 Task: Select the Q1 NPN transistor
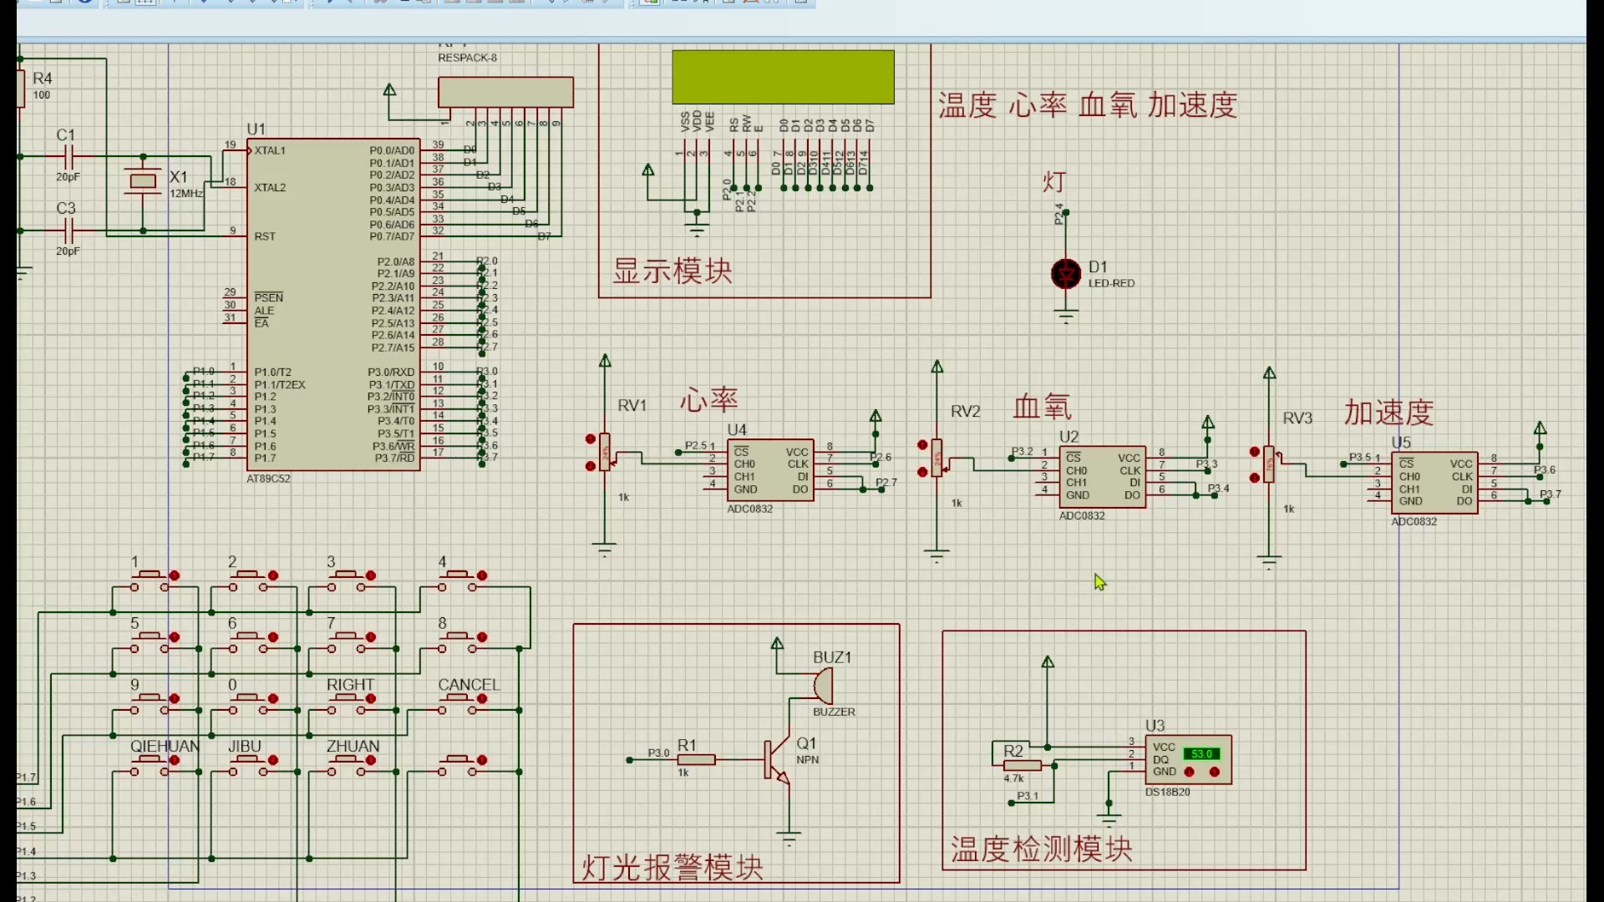(777, 759)
